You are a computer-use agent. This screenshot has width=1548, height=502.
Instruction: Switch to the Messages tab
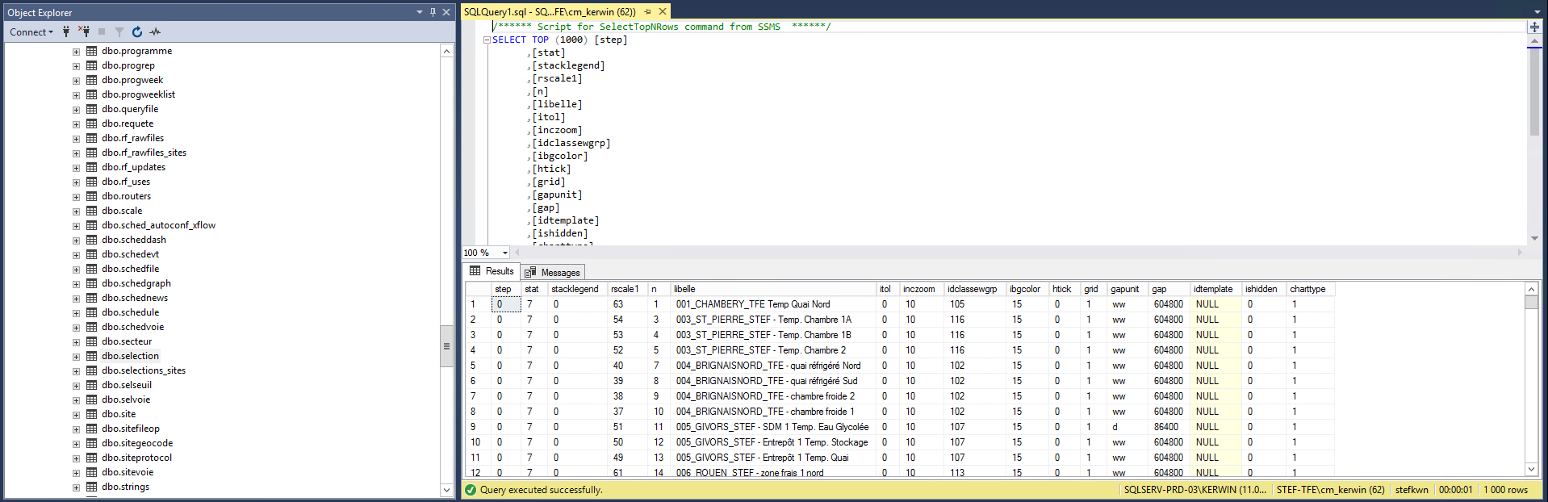[553, 272]
